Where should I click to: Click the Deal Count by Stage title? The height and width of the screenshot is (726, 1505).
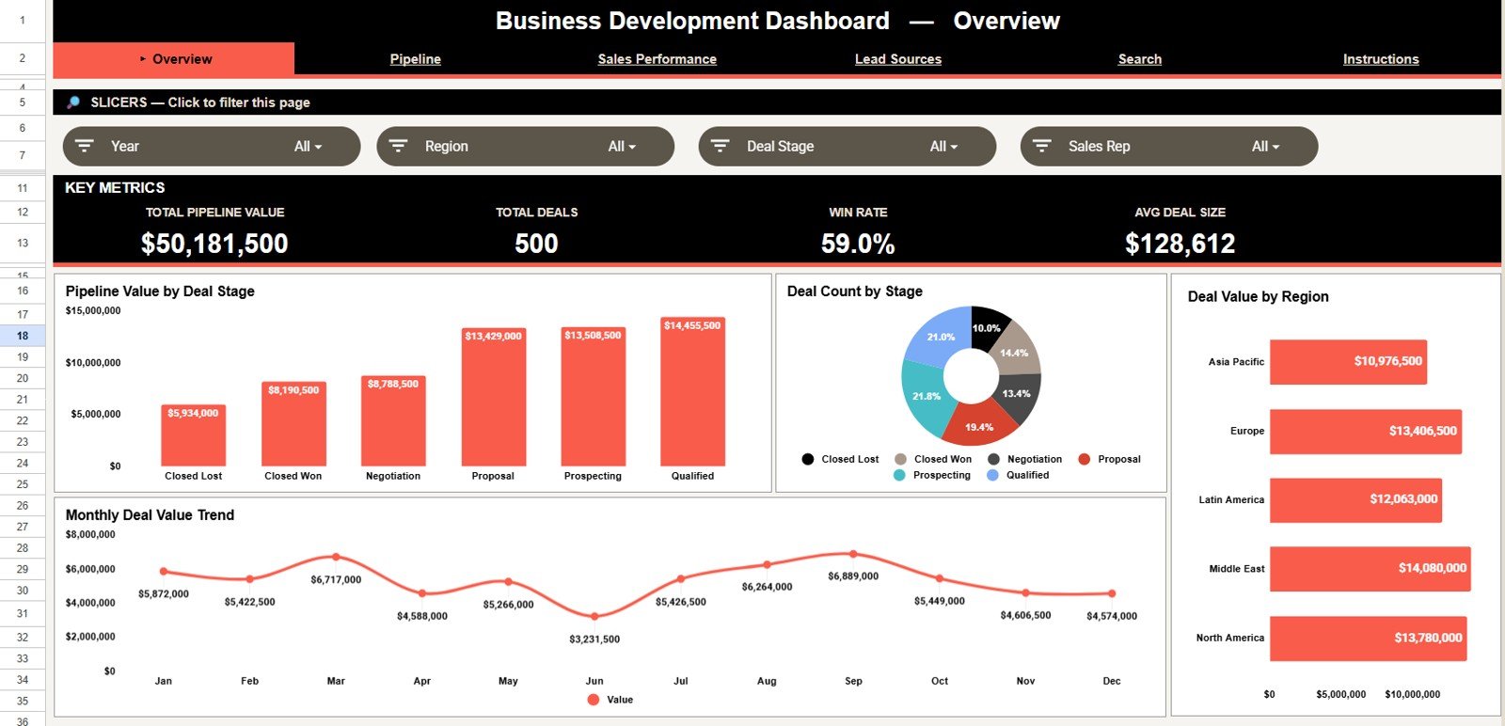[x=854, y=292]
